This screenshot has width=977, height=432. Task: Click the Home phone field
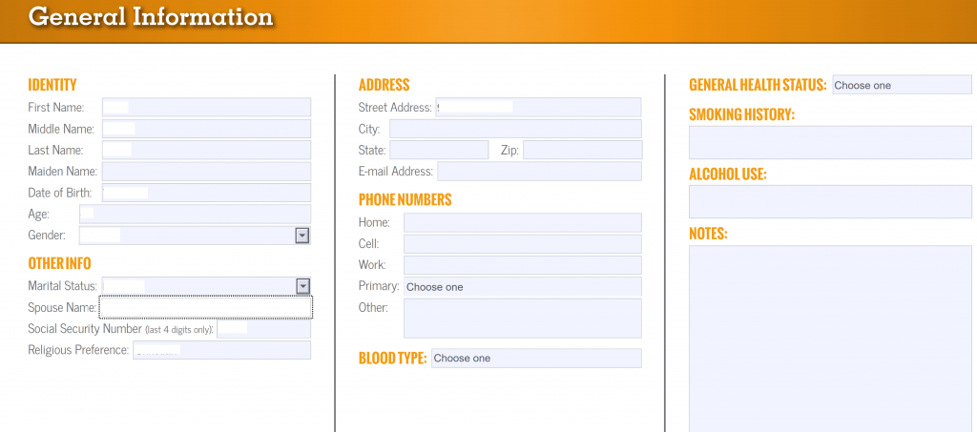point(522,222)
